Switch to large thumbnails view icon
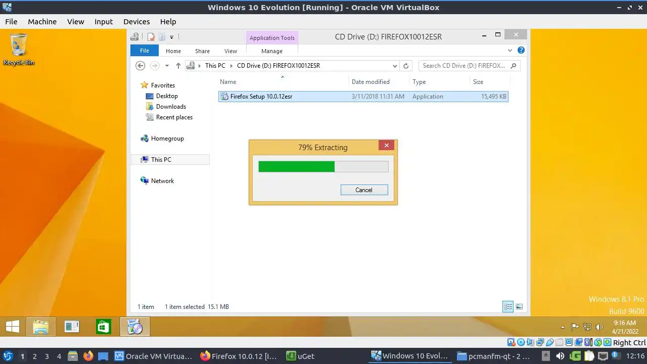Viewport: 647px width, 364px height. pyautogui.click(x=519, y=306)
